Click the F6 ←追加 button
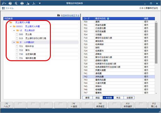The height and width of the screenshot is (113, 161). coord(74,105)
